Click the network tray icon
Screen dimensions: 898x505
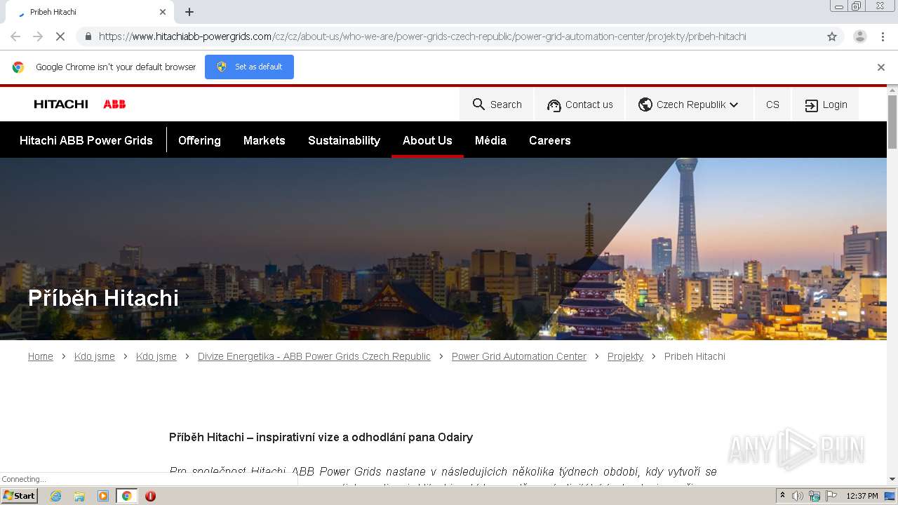click(815, 496)
